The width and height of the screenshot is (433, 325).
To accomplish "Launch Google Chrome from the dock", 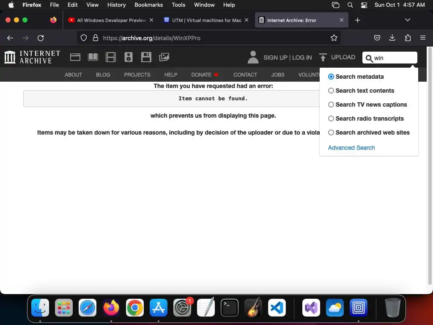I will click(x=135, y=308).
